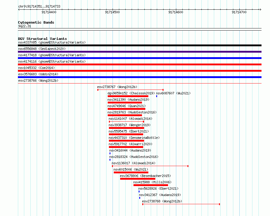Screen dimensions: 270x216
Task: Click nsv1141007 (Alsmadi2014) label
Action: [130, 119]
